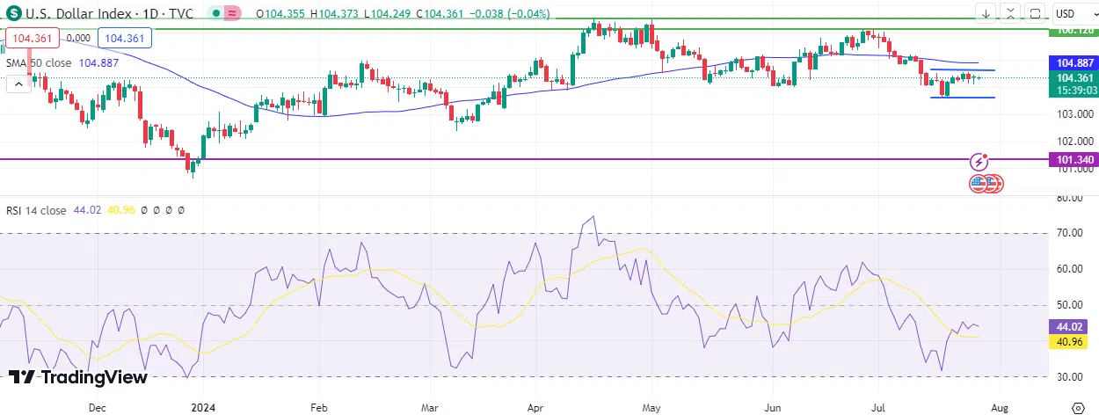Image resolution: width=1099 pixels, height=415 pixels.
Task: Click the purple lightning bolt event icon
Action: coord(979,162)
